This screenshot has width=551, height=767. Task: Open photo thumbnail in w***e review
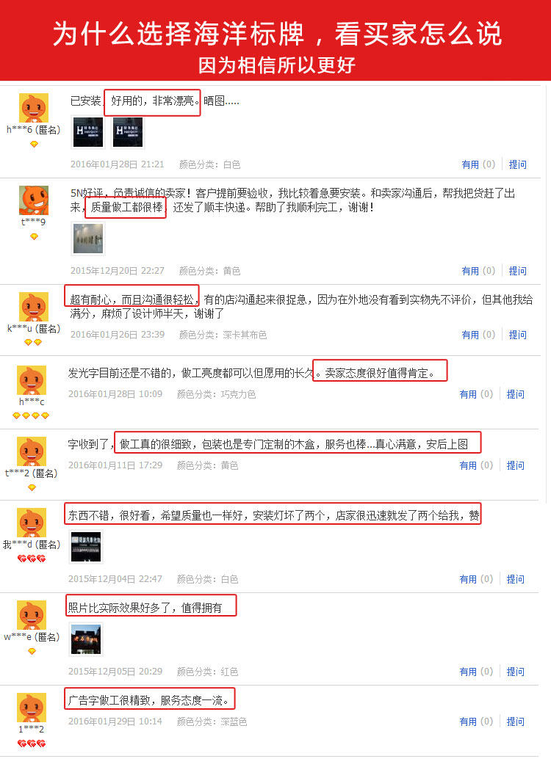86,639
